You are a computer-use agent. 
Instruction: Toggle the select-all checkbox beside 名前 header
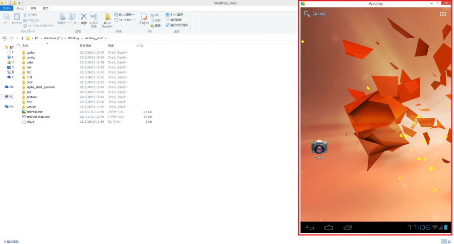tap(18, 46)
